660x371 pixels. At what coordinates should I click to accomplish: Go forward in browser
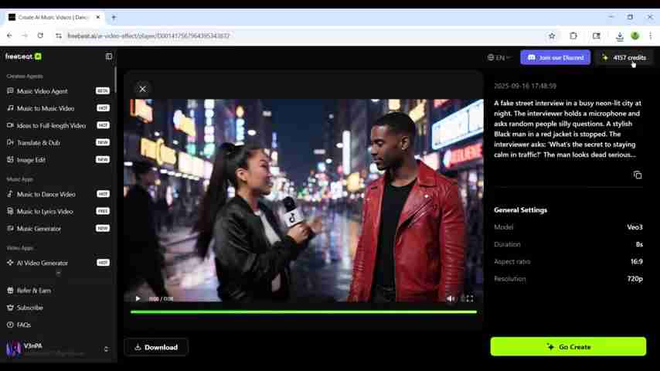pos(25,36)
